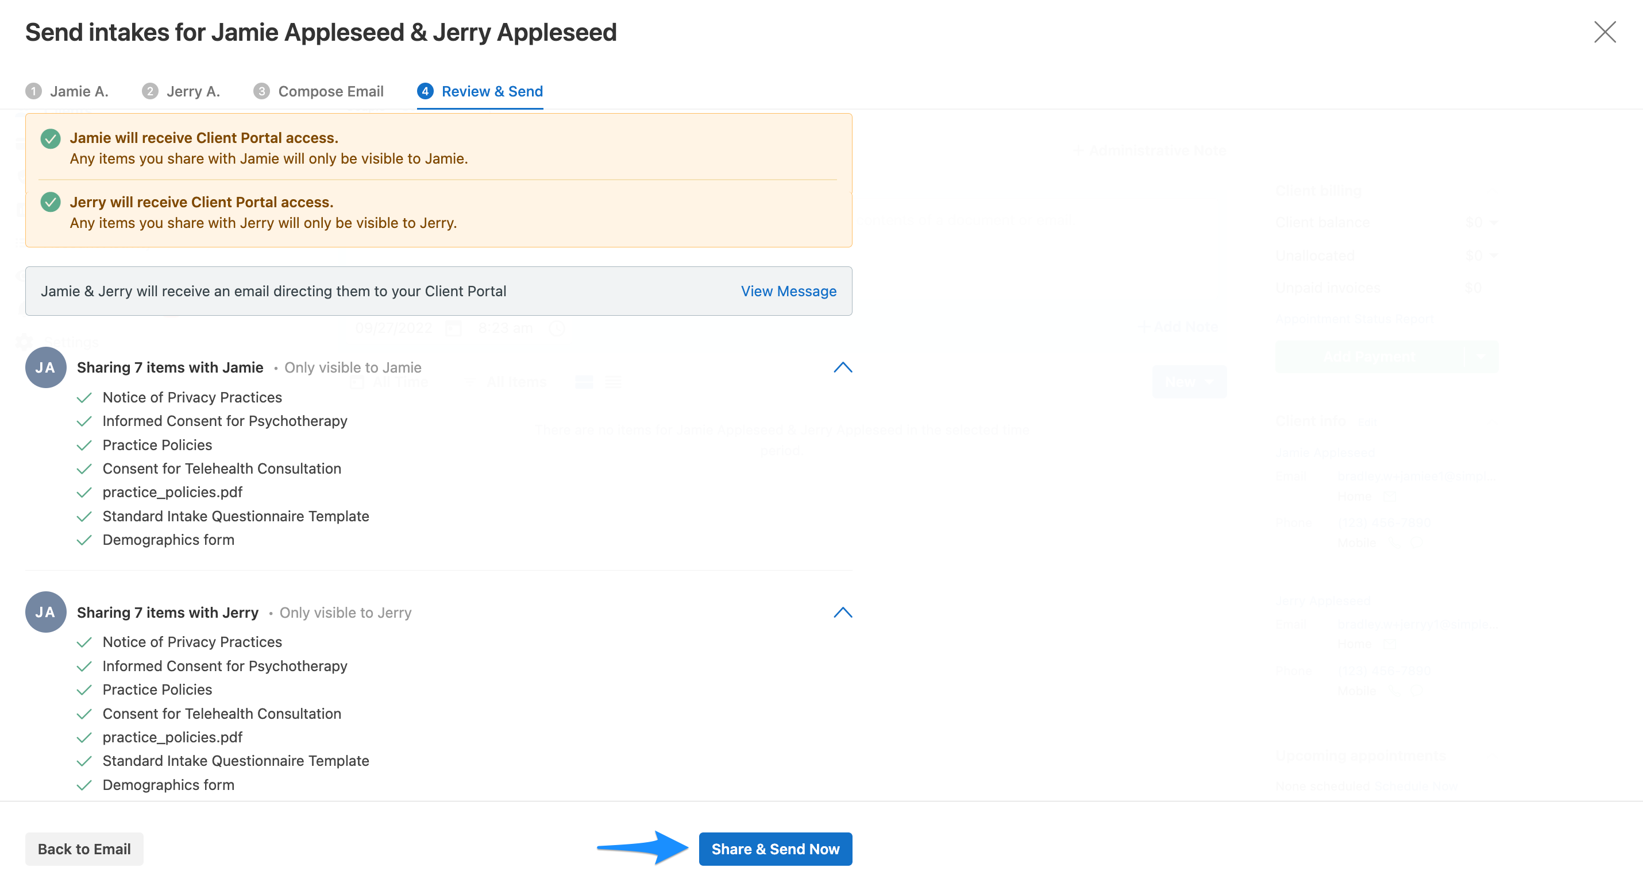This screenshot has height=891, width=1643.
Task: Click step 3 number badge for Compose Email
Action: tap(261, 91)
